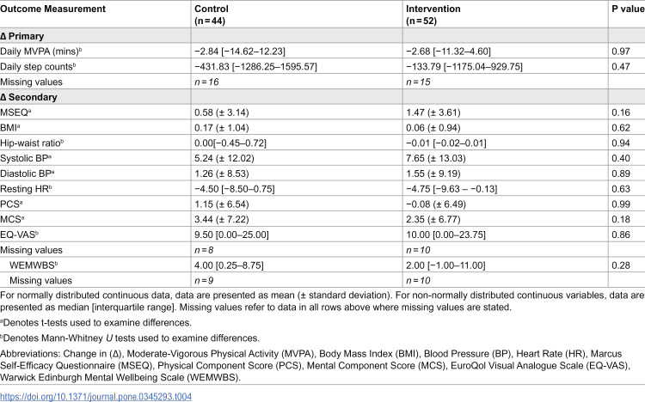Select the Daily step counts row label
The width and height of the screenshot is (645, 402).
click(x=38, y=67)
